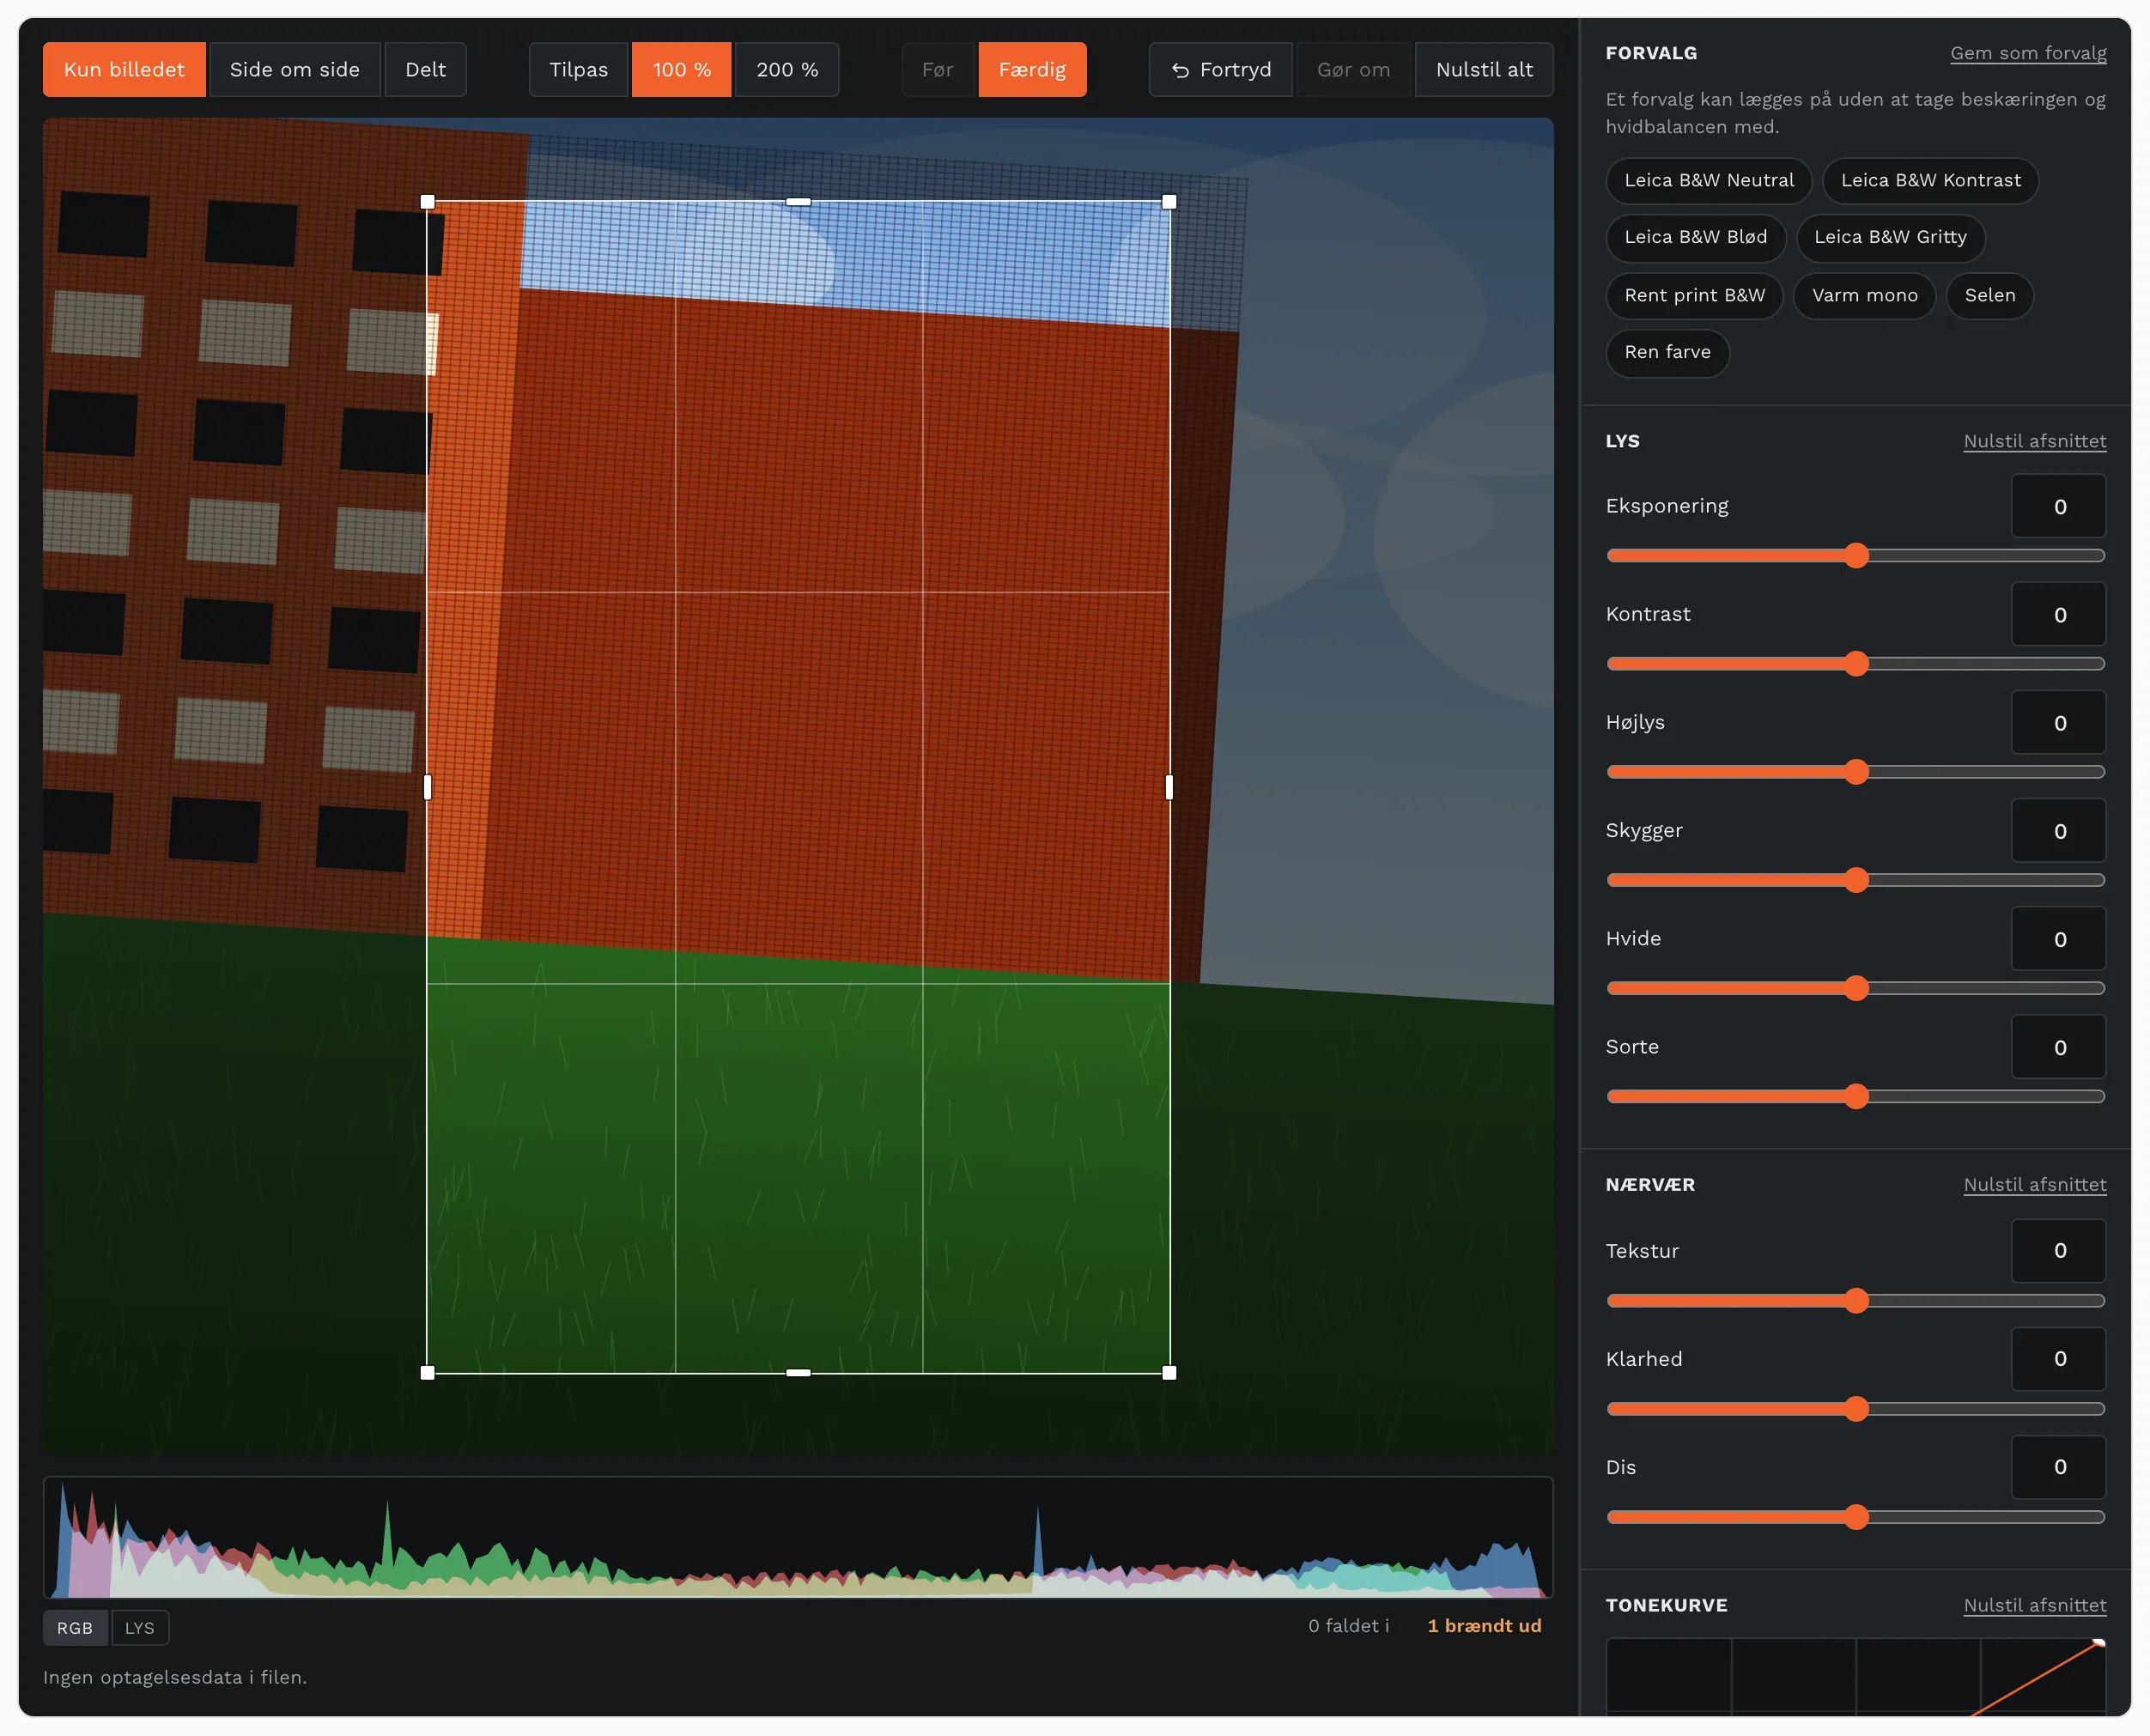Select Kun billedet view mode

[x=124, y=70]
